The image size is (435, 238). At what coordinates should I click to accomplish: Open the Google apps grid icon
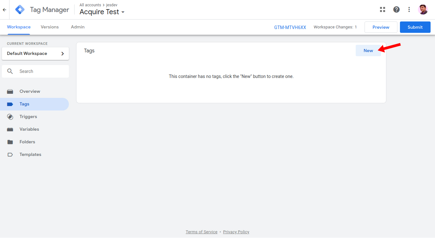(383, 9)
